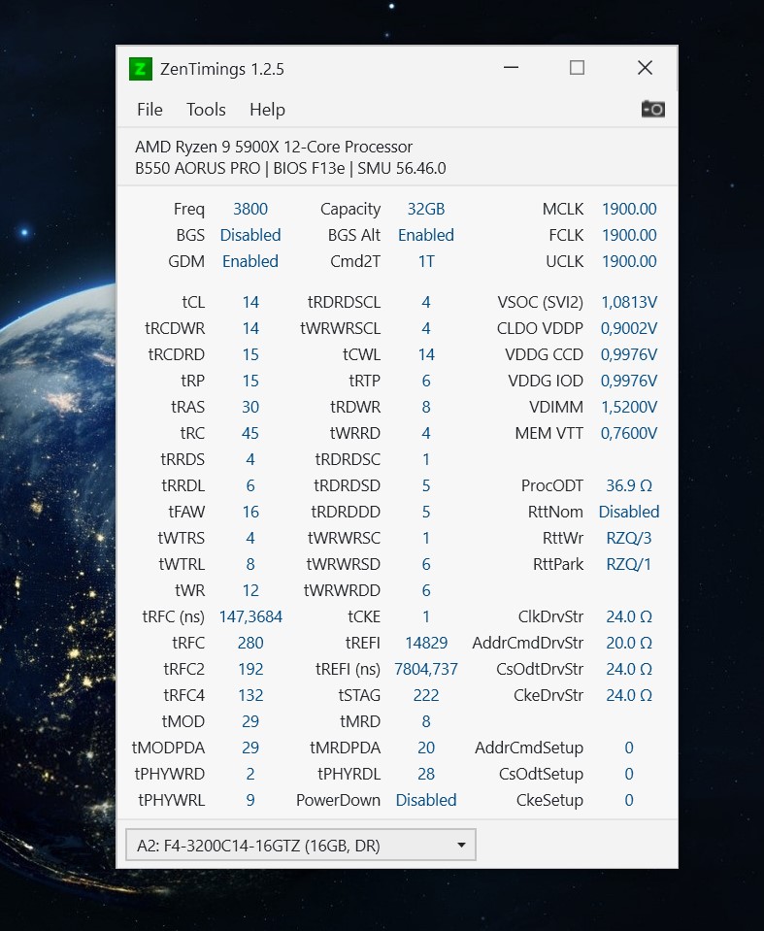This screenshot has height=931, width=764.
Task: Click the Capacity 32GB value
Action: click(426, 209)
